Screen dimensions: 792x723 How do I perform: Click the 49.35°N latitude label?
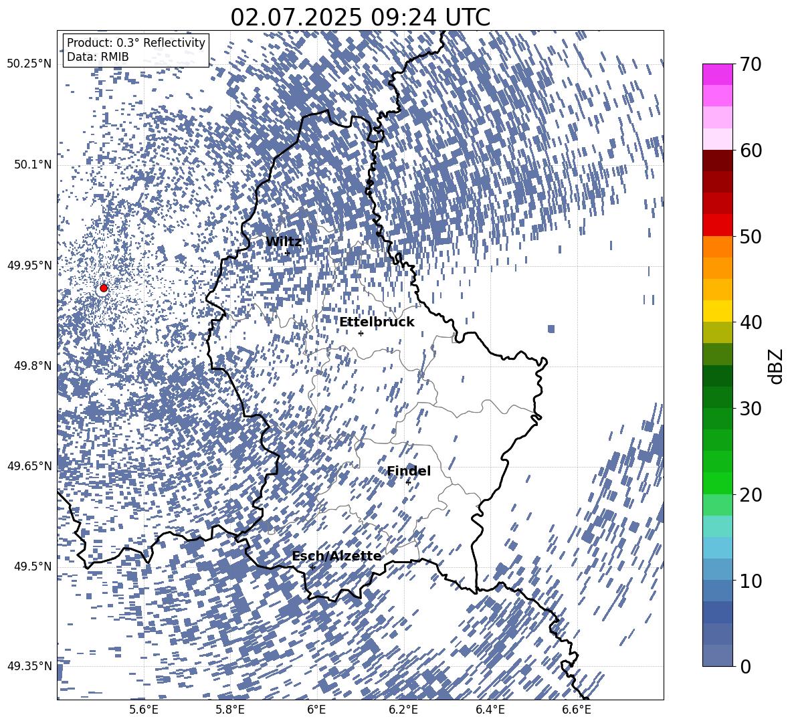pyautogui.click(x=29, y=666)
